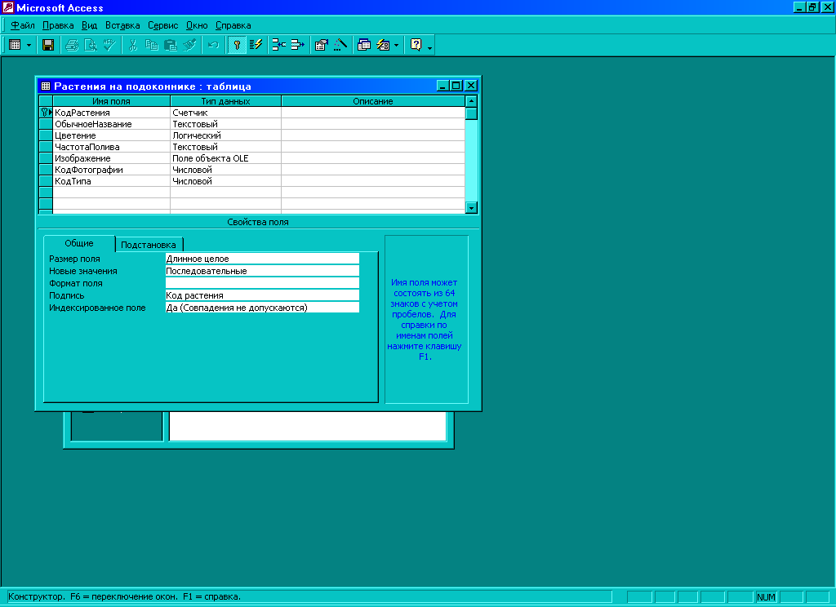Expand the New Object dropdown arrow
The height and width of the screenshot is (607, 836).
click(x=396, y=46)
